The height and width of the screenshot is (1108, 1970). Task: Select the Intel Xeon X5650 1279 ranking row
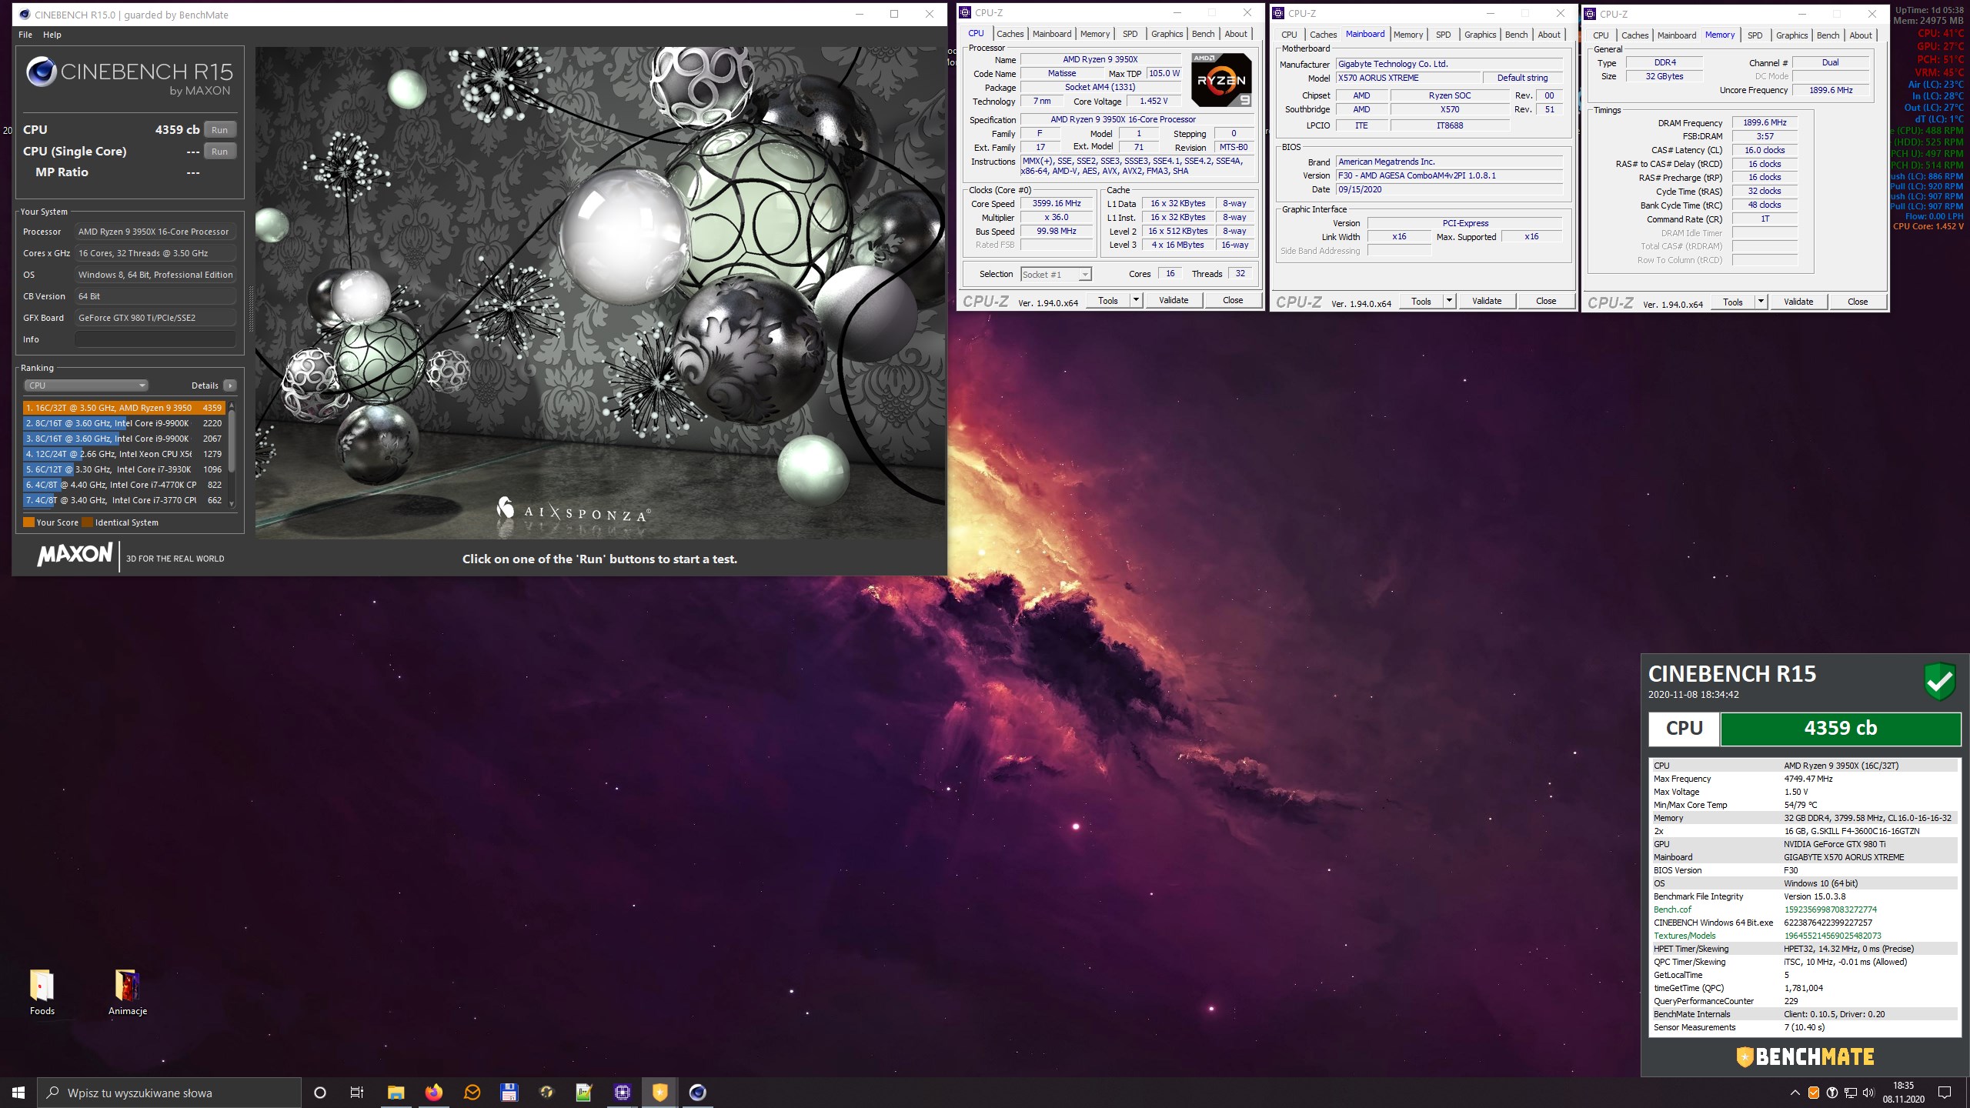124,454
